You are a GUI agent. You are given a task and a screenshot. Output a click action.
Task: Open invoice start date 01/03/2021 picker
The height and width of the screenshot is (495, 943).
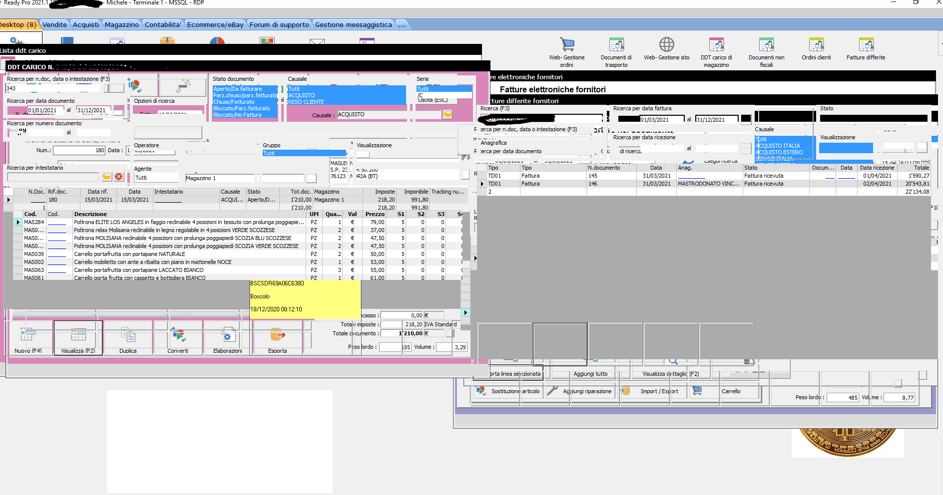[662, 120]
